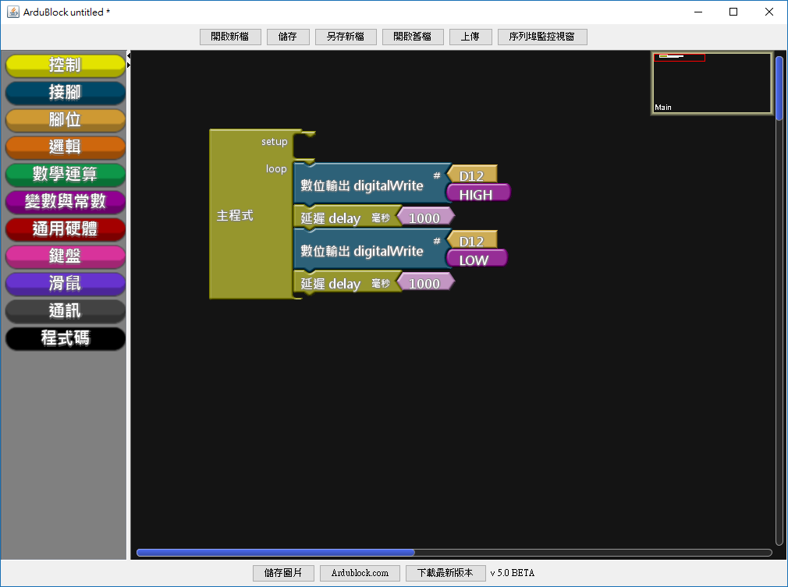Click the Main minimap thumbnail

(712, 83)
